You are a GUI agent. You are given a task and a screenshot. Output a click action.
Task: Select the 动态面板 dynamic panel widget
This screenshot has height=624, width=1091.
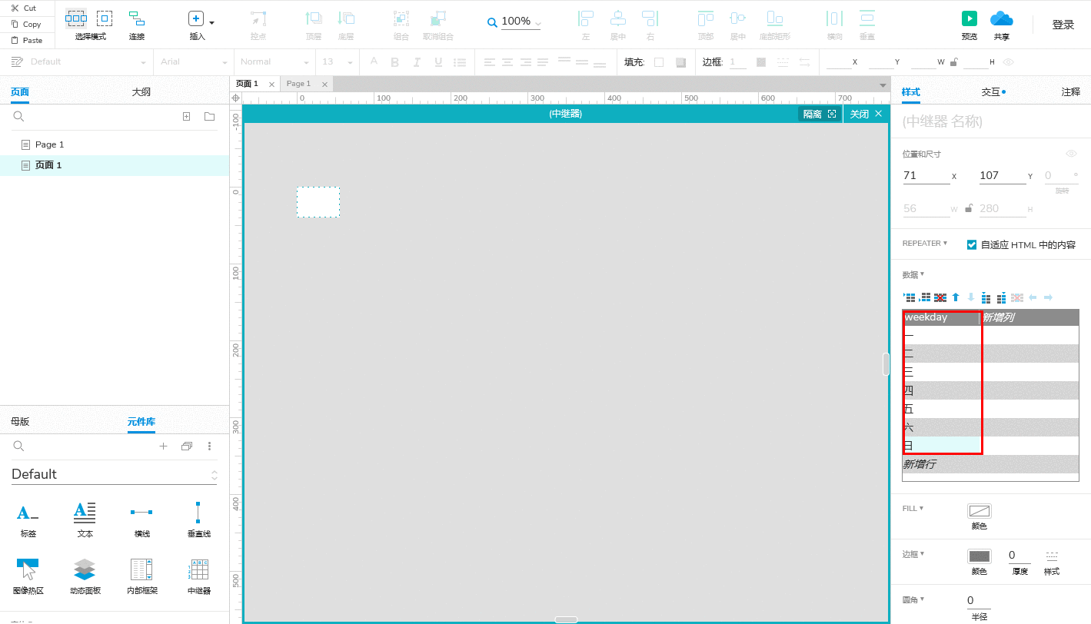pos(85,577)
